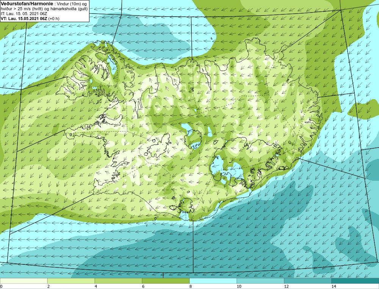The image size is (379, 289).
Task: Click the legend scale label 8
Action: click(x=191, y=286)
